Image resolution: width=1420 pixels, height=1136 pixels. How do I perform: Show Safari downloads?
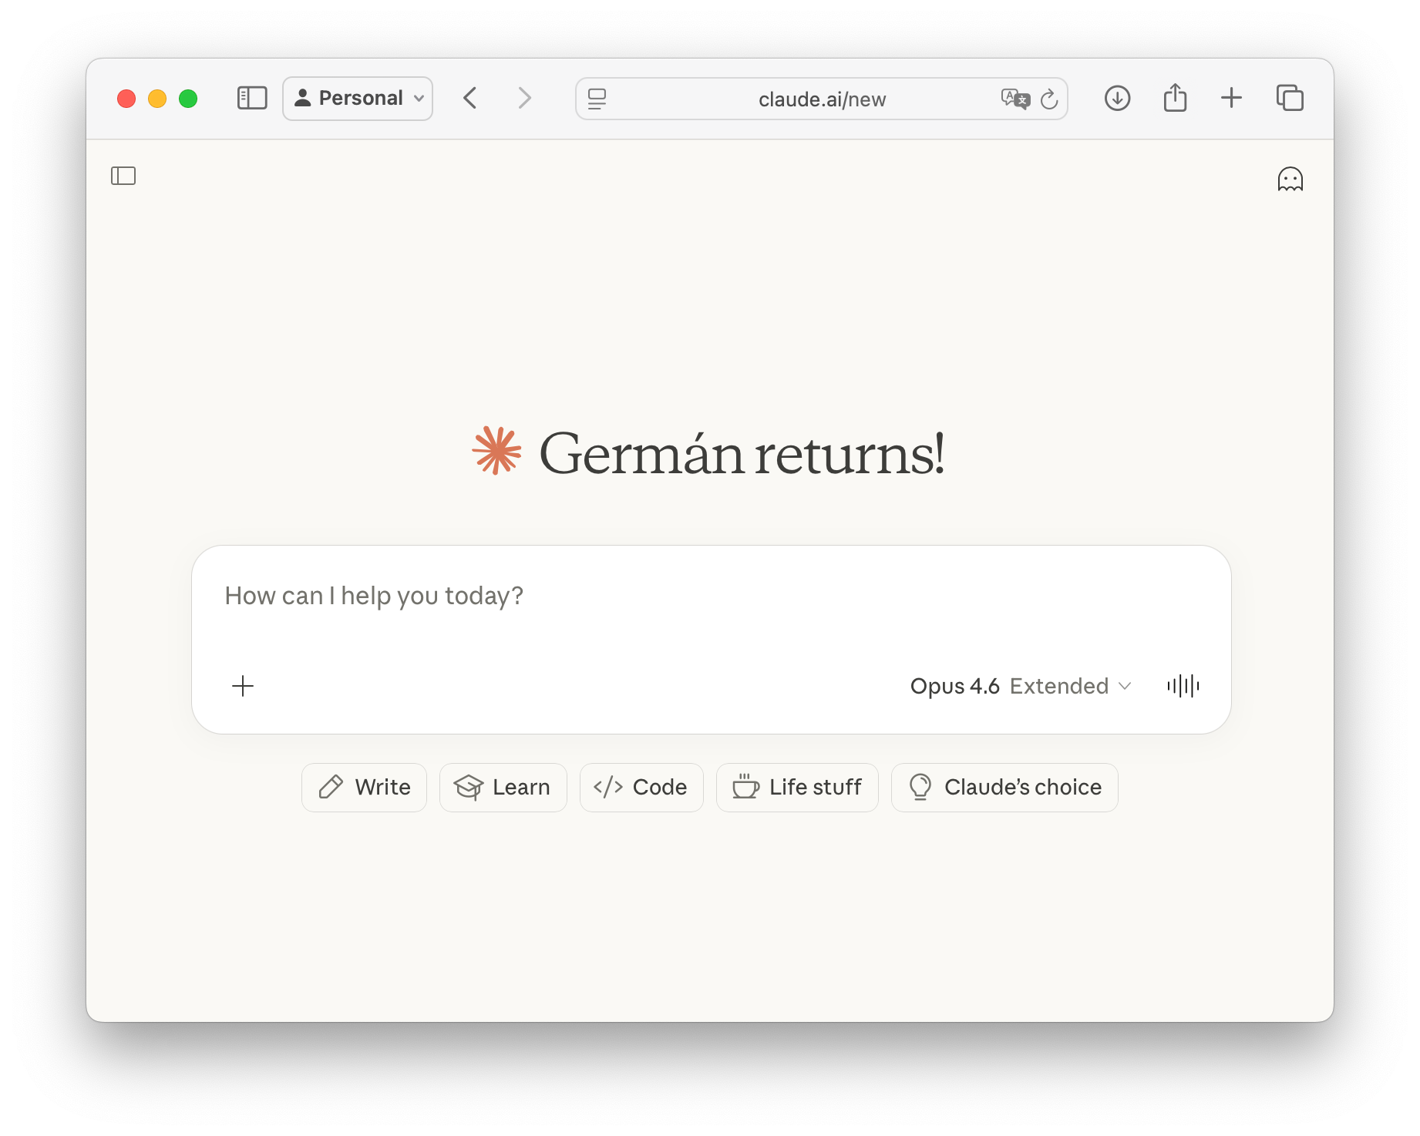click(1117, 98)
